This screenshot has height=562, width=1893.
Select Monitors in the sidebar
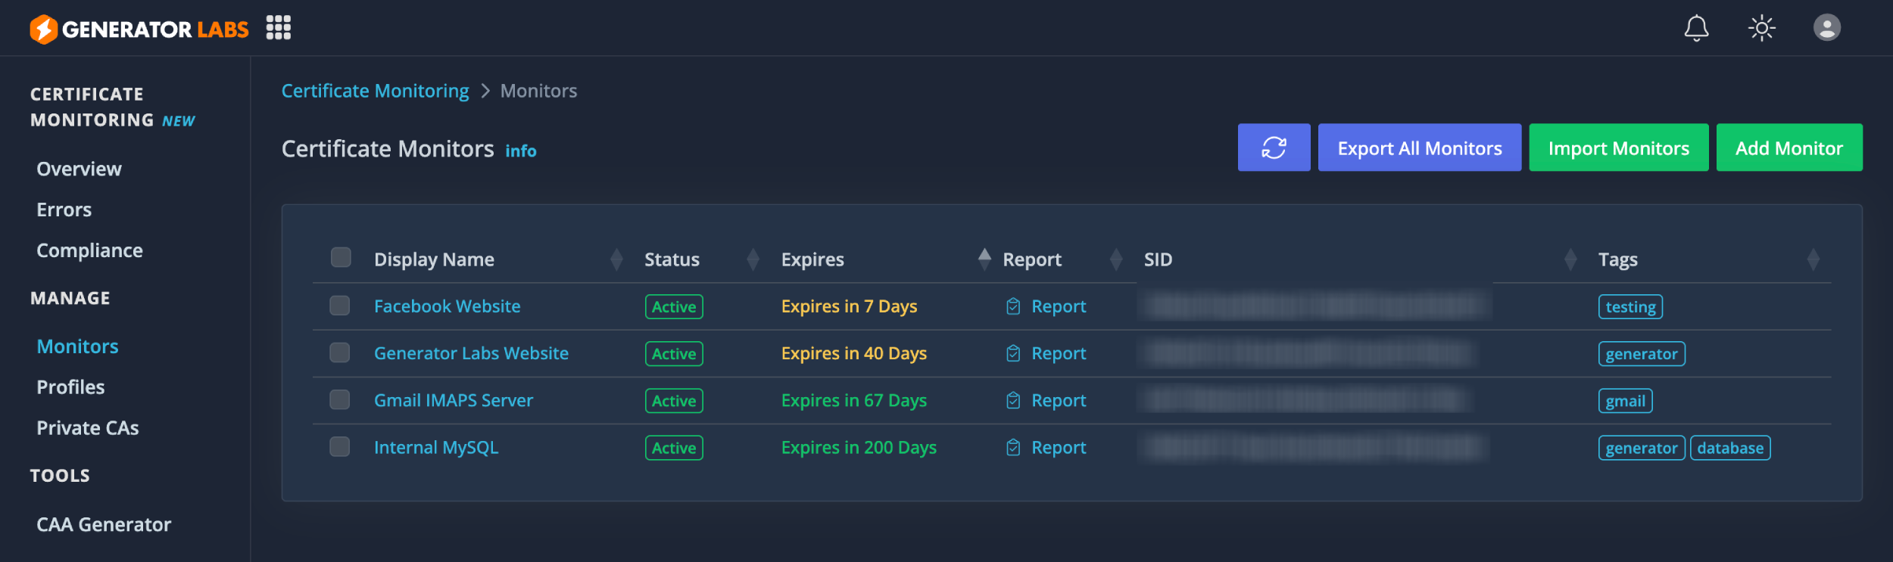pos(77,346)
